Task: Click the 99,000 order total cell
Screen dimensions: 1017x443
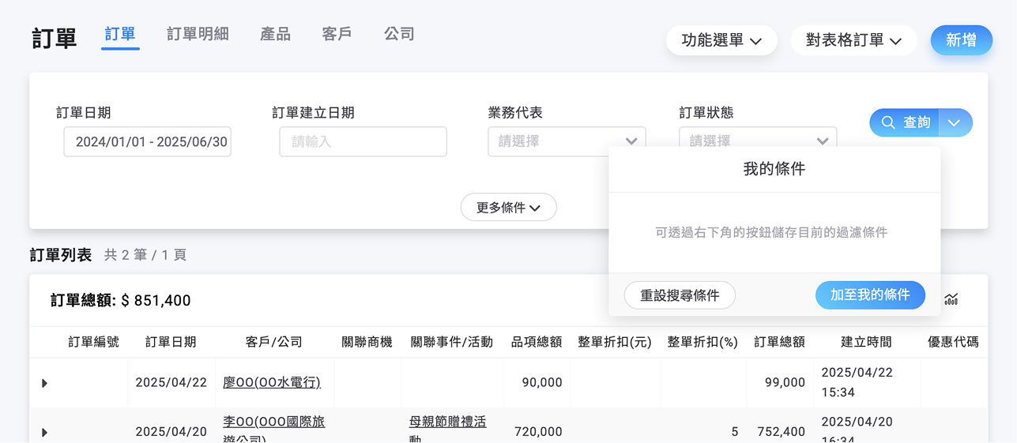Action: point(785,382)
